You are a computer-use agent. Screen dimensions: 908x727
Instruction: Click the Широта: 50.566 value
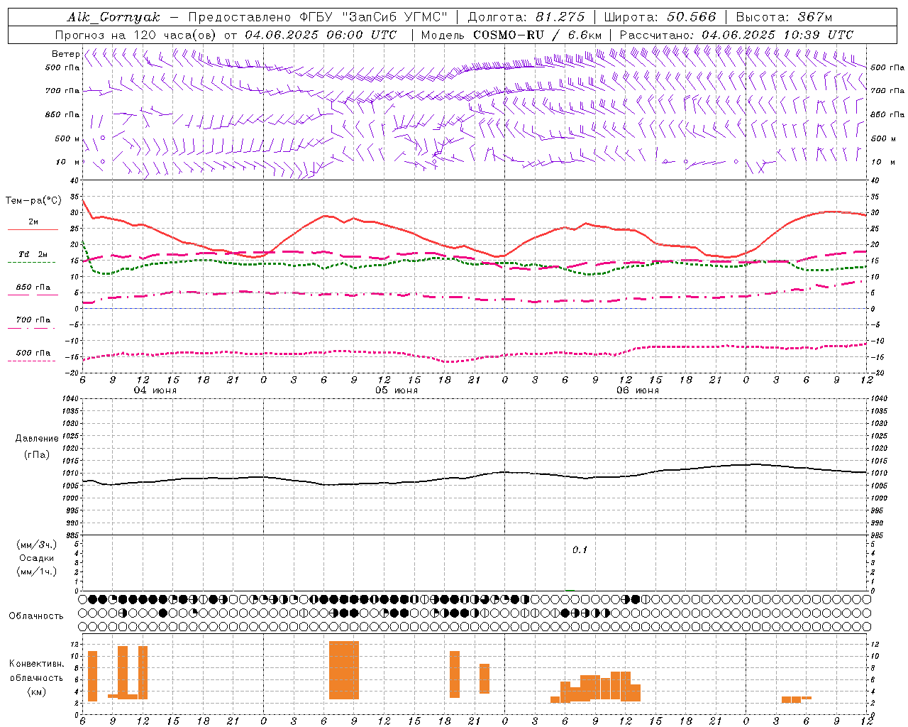pyautogui.click(x=660, y=17)
